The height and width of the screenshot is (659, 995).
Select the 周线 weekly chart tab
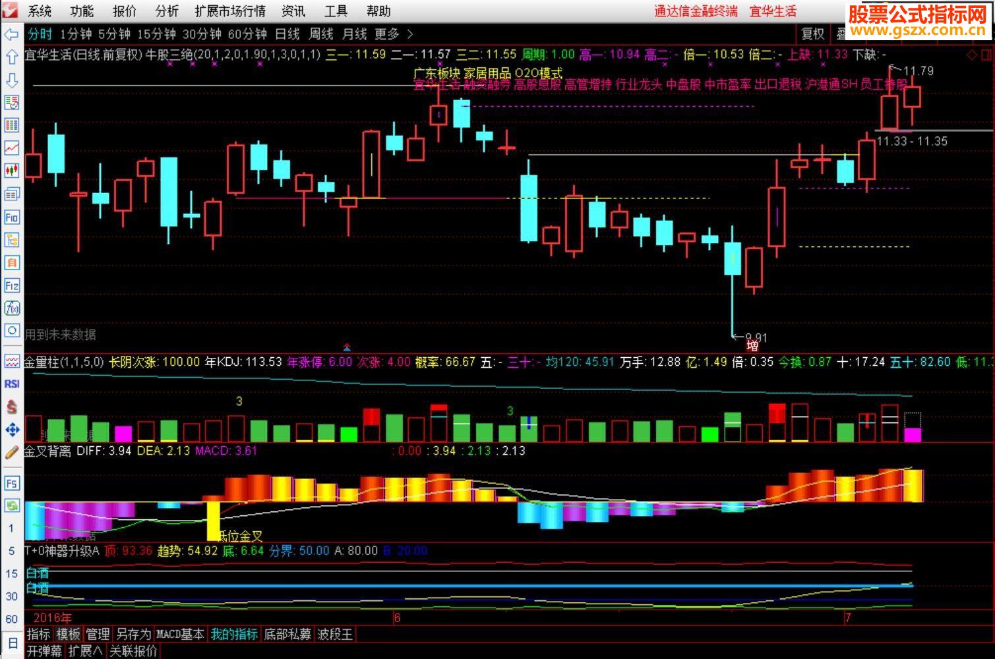click(321, 34)
